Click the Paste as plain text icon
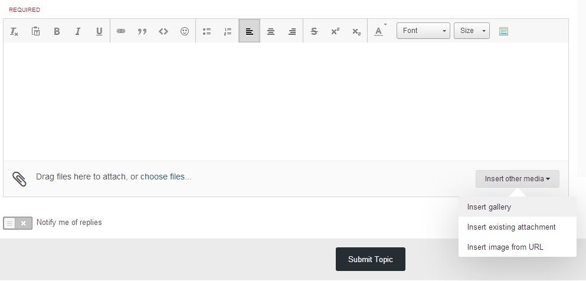The image size is (586, 281). point(35,31)
